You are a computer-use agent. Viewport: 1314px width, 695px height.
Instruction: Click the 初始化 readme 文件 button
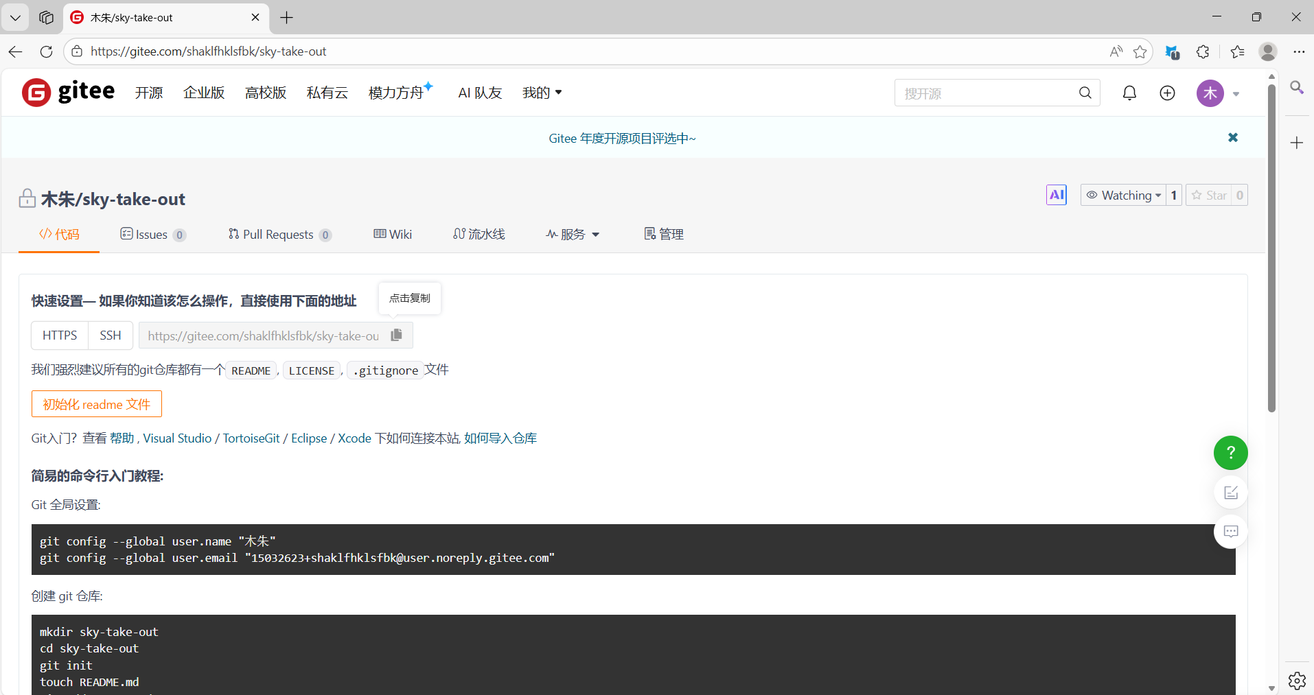coord(97,404)
